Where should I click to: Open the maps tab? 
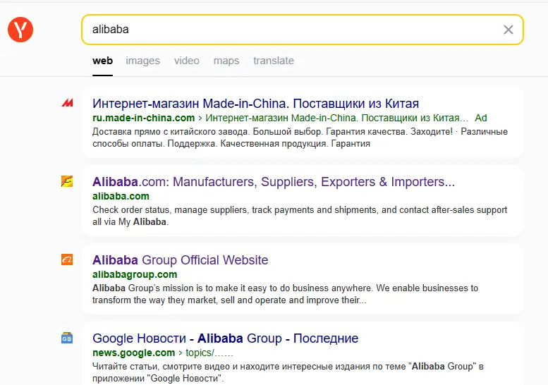coord(226,61)
